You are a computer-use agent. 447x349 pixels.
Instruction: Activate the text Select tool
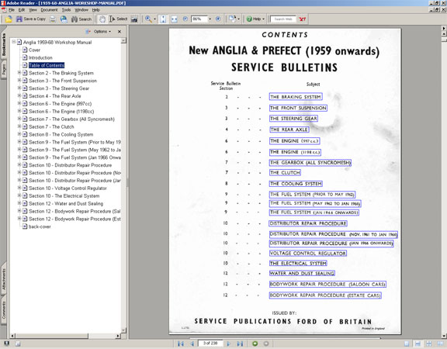point(118,19)
